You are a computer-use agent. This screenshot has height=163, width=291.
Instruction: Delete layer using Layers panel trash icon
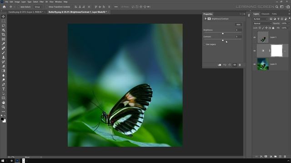point(285,156)
